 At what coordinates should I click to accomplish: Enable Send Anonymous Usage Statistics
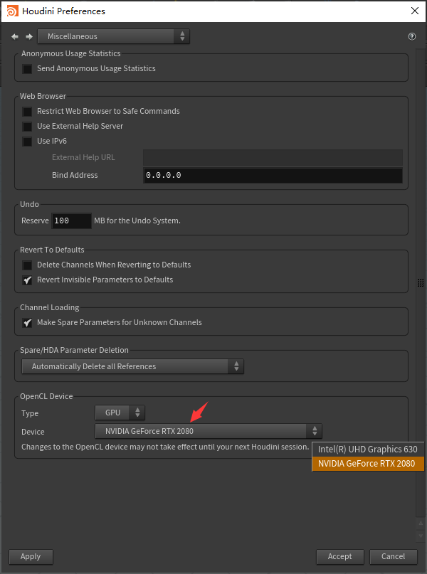point(27,69)
